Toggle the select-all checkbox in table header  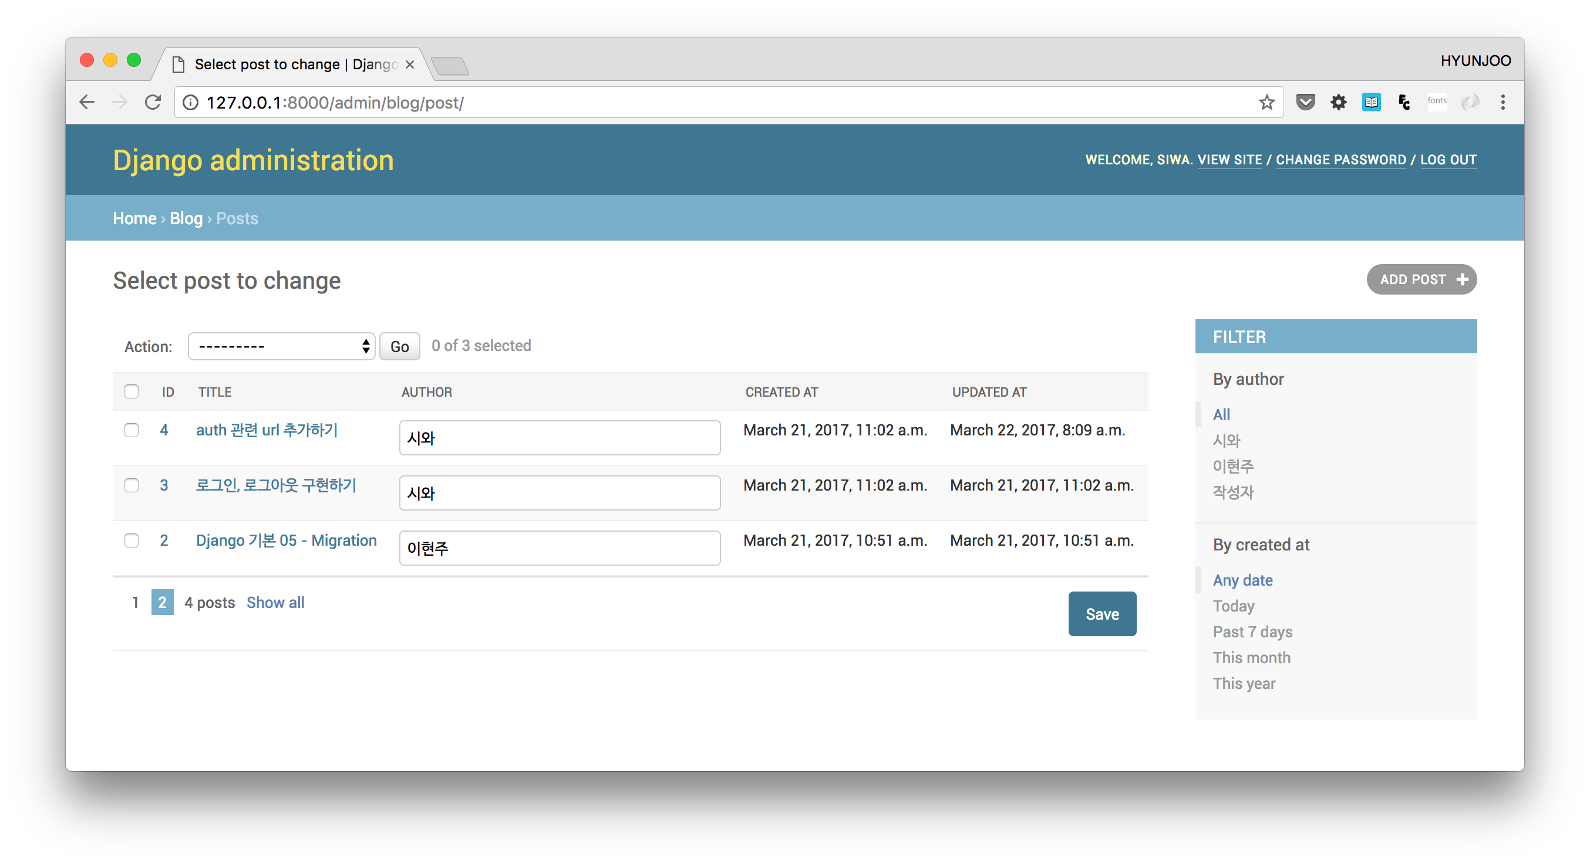(x=132, y=392)
